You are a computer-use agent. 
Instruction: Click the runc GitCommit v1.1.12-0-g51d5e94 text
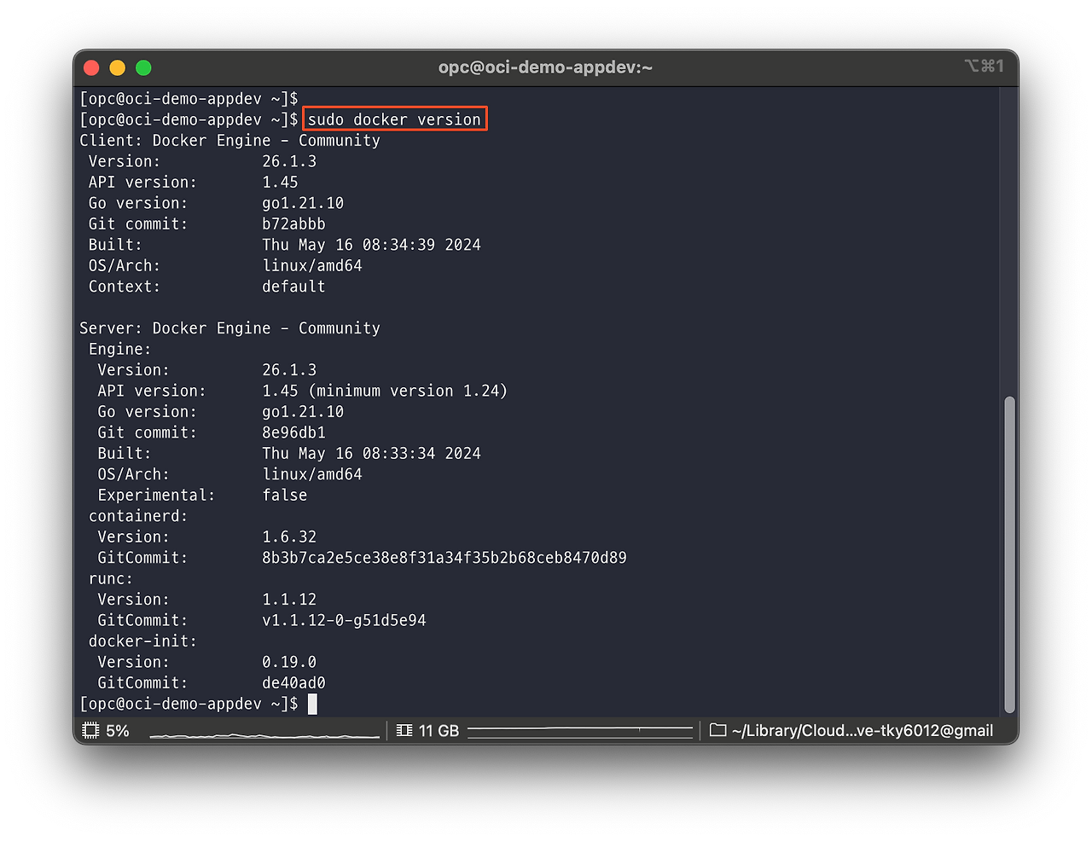tap(344, 620)
